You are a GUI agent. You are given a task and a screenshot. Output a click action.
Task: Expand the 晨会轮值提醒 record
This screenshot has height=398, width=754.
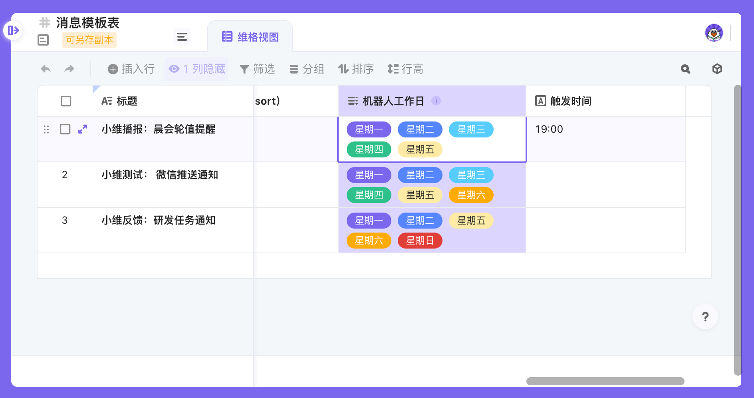point(83,129)
